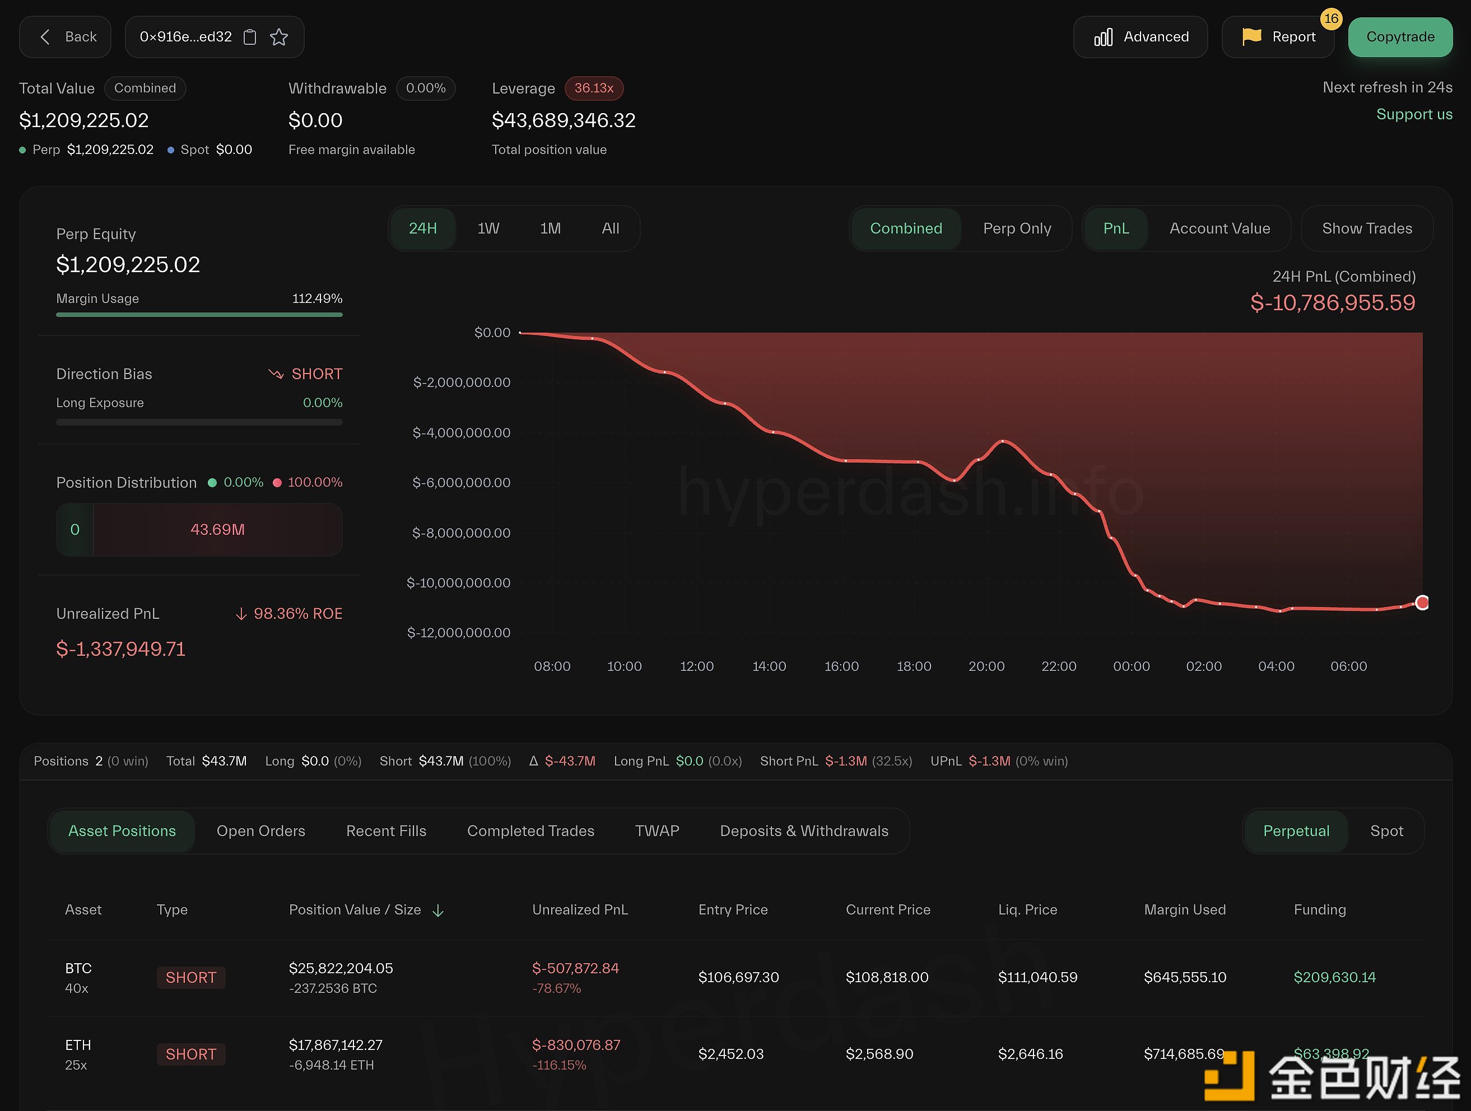Open Deposits & Withdrawals tab
The image size is (1471, 1111).
[x=803, y=831]
